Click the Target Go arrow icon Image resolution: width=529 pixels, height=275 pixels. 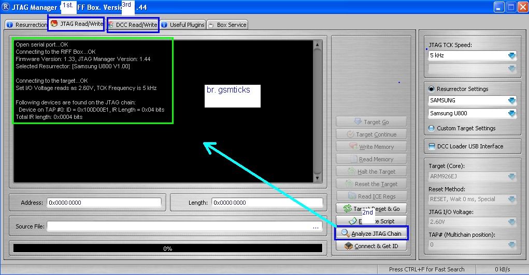pyautogui.click(x=358, y=121)
